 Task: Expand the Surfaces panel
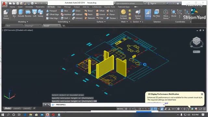coord(101,22)
